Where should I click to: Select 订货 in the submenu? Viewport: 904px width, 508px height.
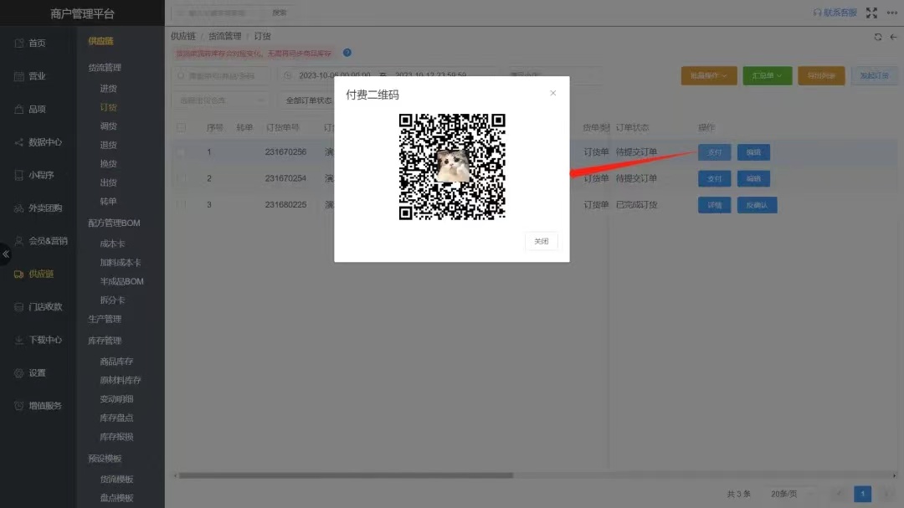click(108, 107)
